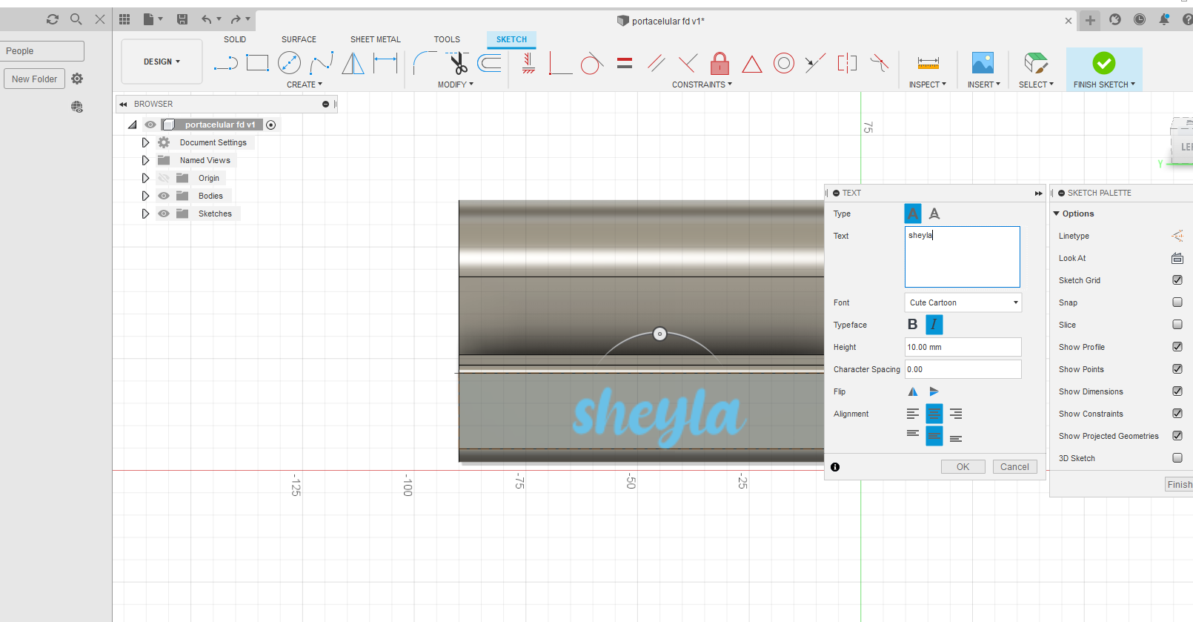Click the New Folder button
1193x622 pixels.
(34, 79)
